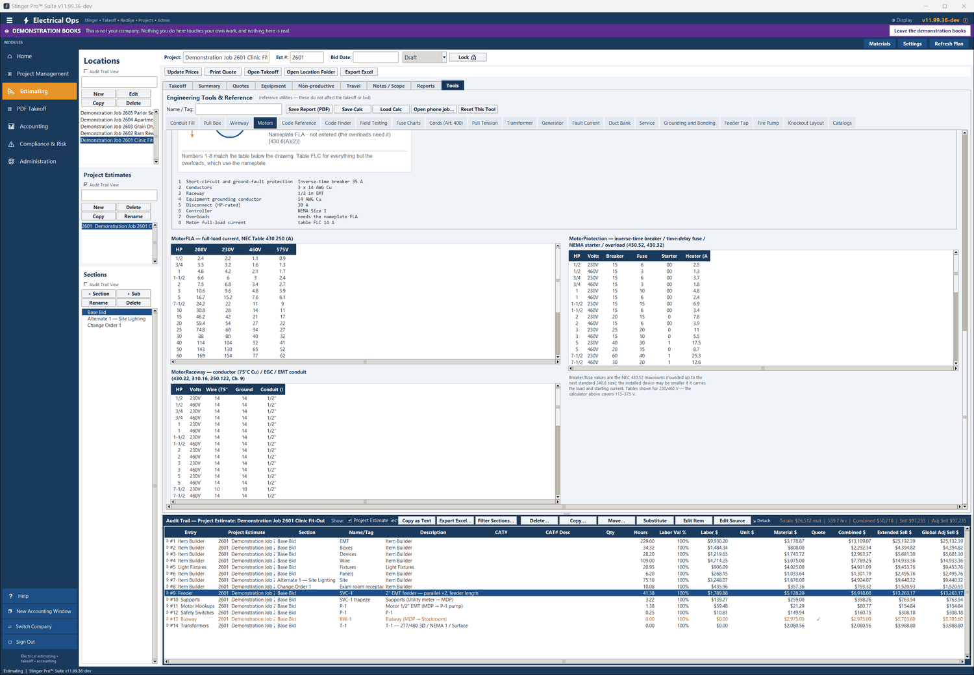Enable Audit Trail View under Locations

coord(86,71)
